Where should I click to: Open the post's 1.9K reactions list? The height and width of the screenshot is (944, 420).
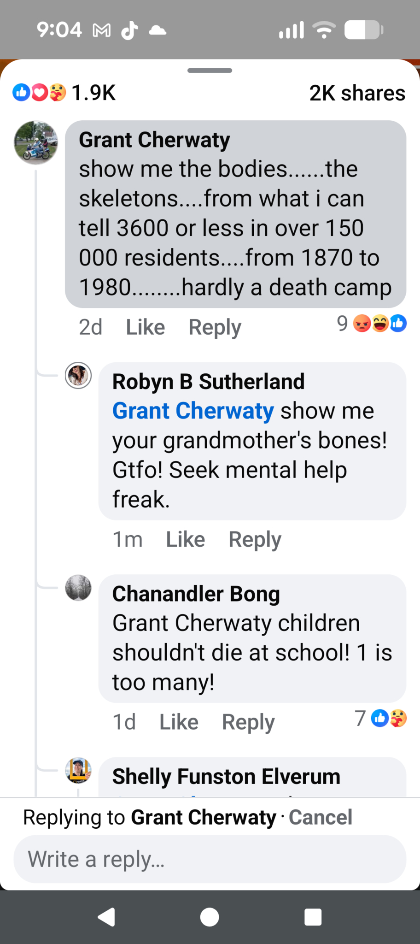pos(64,93)
